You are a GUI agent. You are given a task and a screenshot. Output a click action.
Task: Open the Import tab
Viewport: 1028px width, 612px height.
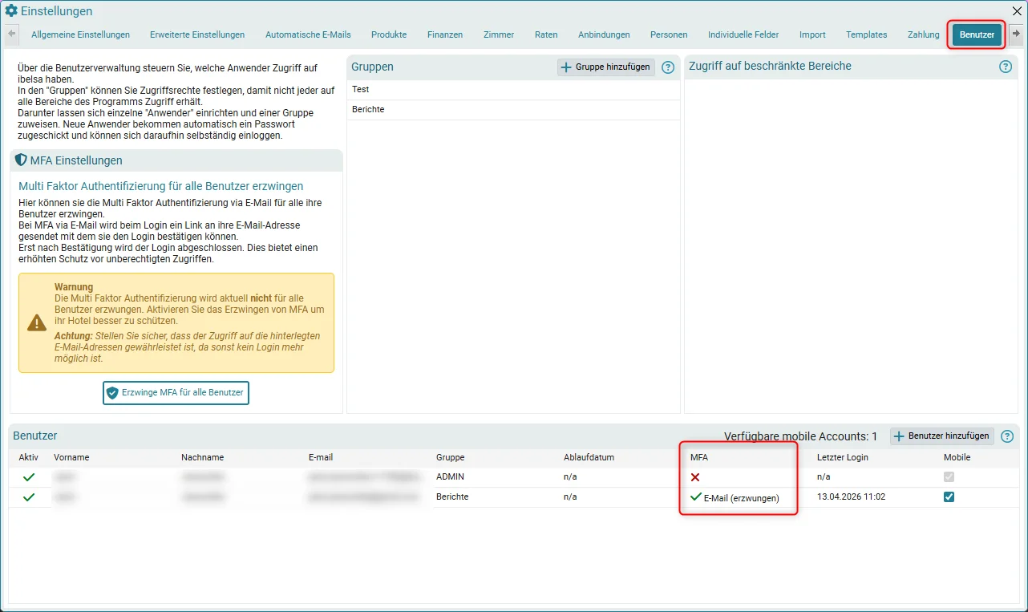click(812, 34)
